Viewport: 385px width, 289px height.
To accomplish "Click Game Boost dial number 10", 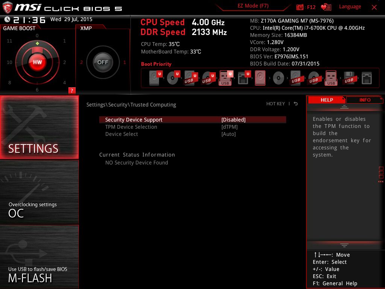I will click(9, 62).
